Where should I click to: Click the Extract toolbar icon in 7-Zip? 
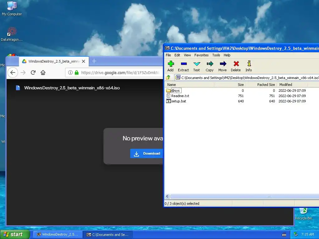pyautogui.click(x=183, y=64)
